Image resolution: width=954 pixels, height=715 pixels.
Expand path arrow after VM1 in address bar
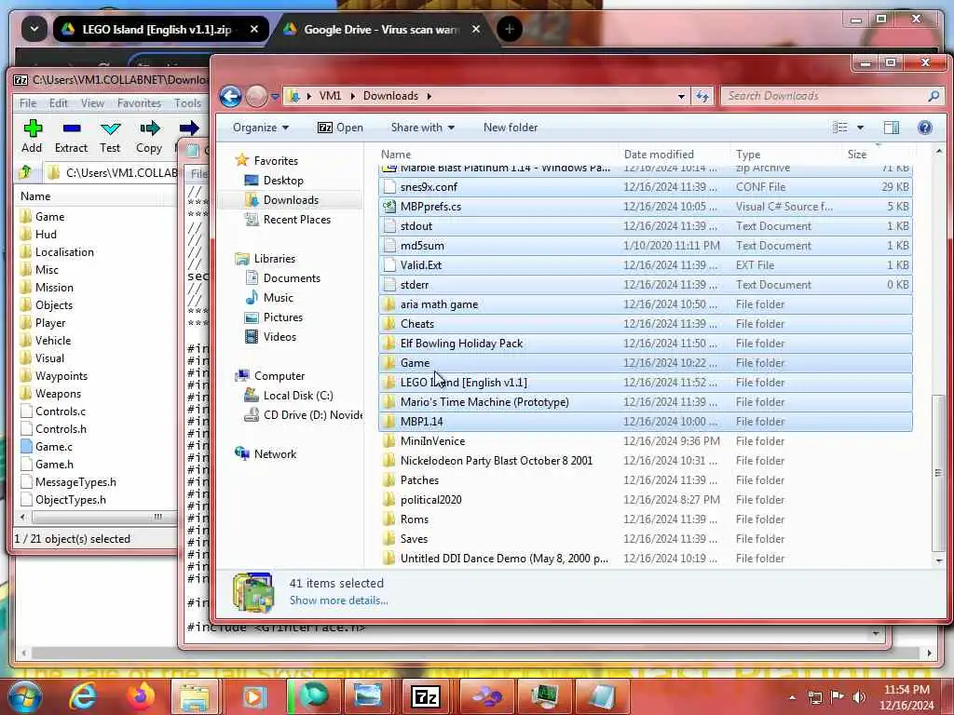(x=352, y=96)
